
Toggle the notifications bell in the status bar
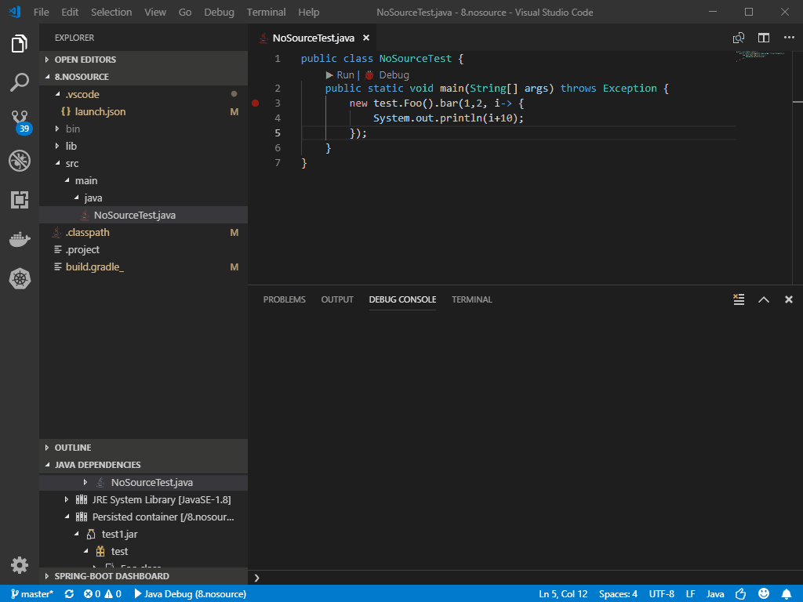click(x=788, y=593)
